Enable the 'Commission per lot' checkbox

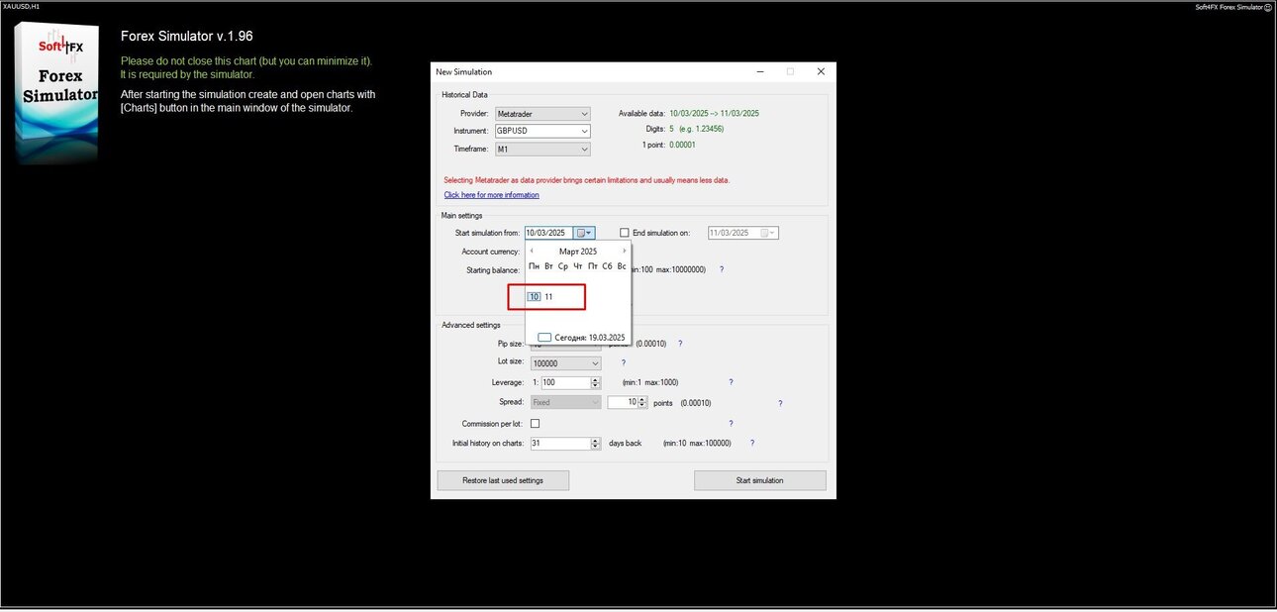[536, 424]
